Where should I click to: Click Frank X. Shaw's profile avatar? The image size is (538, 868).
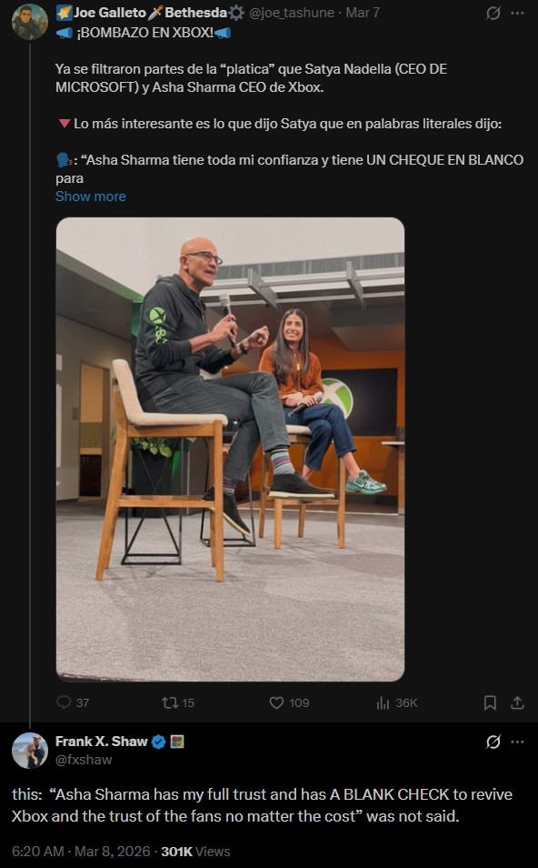[30, 750]
